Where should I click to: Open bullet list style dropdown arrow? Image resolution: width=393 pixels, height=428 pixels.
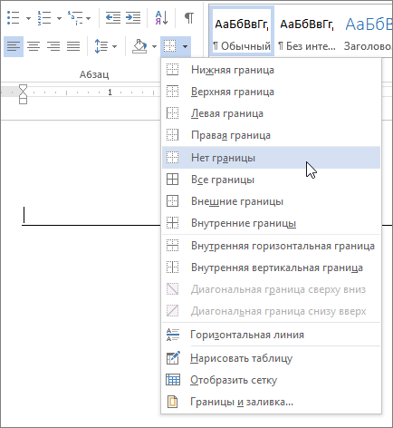[28, 18]
